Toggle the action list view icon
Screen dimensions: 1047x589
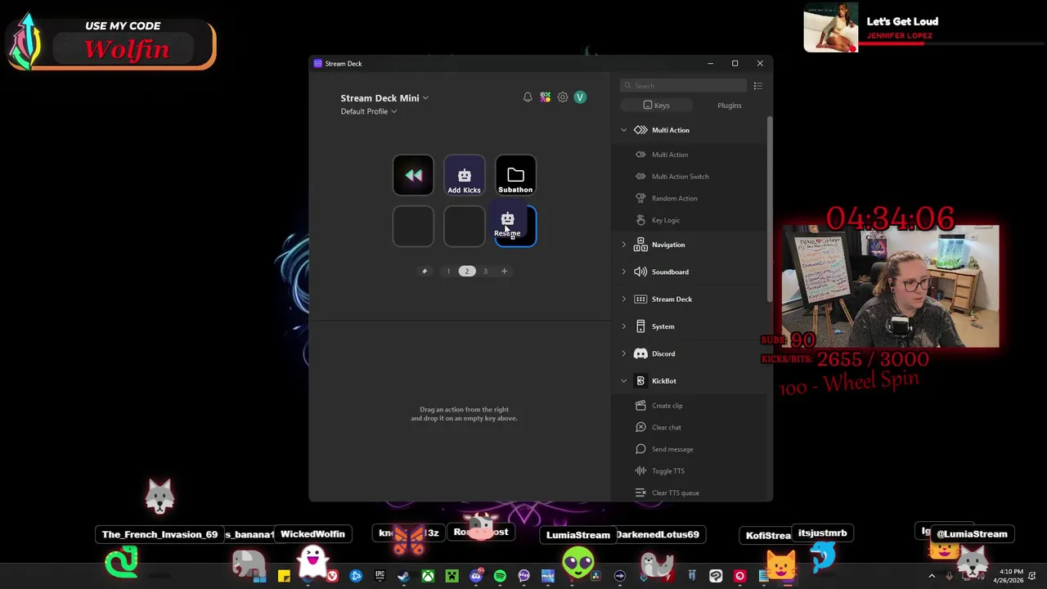tap(758, 86)
